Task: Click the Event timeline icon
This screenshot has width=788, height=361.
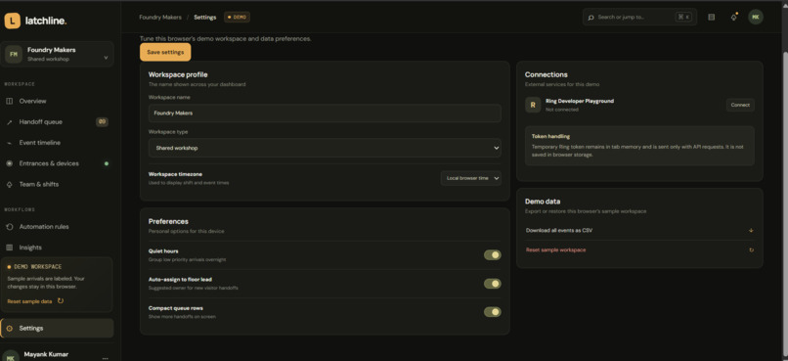Action: tap(9, 143)
